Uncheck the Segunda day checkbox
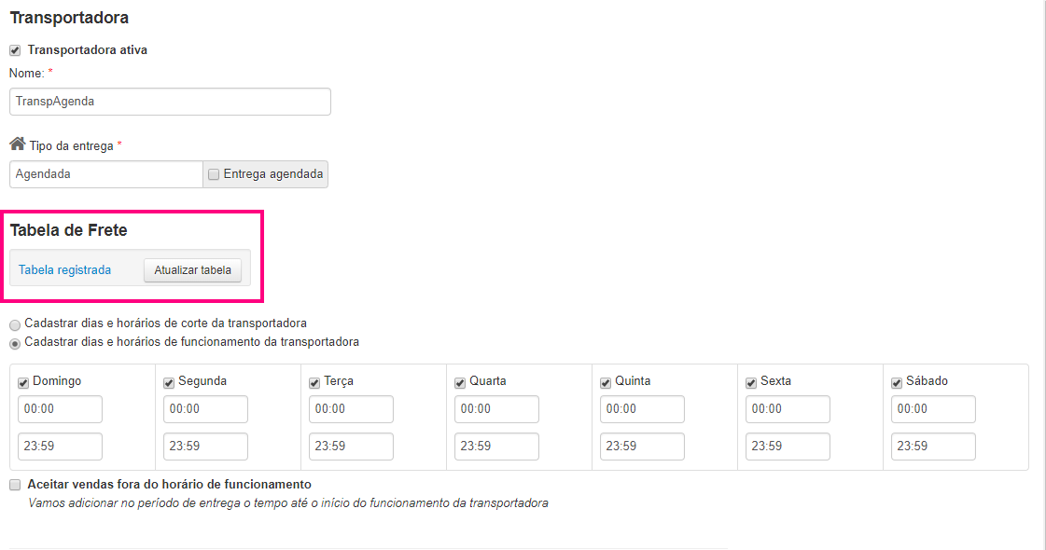This screenshot has width=1046, height=550. (x=169, y=382)
